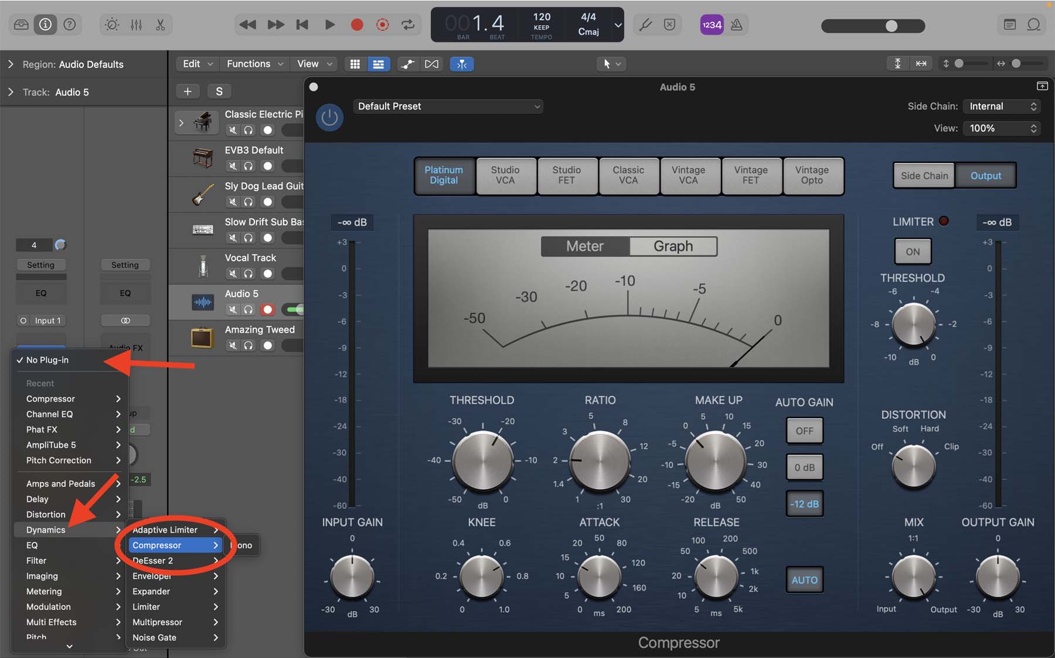Go to beginning of project
The width and height of the screenshot is (1055, 658).
pos(302,25)
